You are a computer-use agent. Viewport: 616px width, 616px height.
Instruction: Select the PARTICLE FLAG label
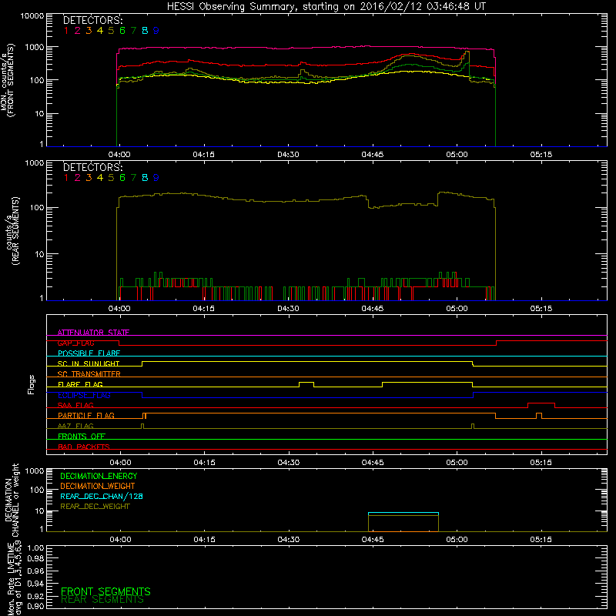(x=86, y=415)
